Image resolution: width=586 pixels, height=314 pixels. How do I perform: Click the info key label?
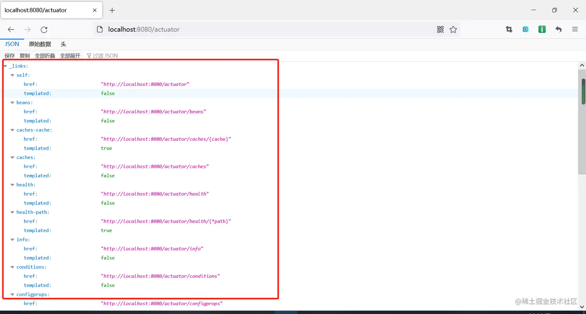pyautogui.click(x=23, y=240)
